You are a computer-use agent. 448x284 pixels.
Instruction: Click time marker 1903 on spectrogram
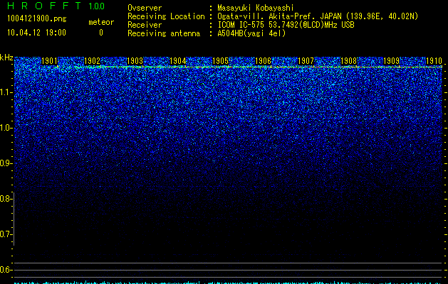coord(135,61)
